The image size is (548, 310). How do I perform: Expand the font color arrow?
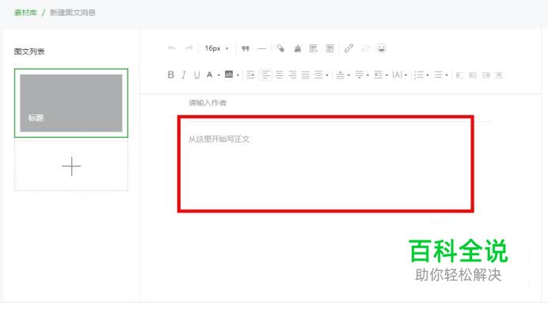tap(219, 75)
